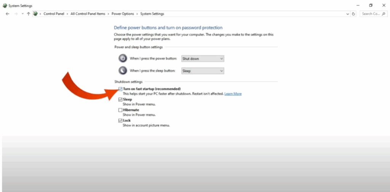The image size is (390, 192).
Task: Open the recent locations dropdown arrow
Action: tap(22, 14)
